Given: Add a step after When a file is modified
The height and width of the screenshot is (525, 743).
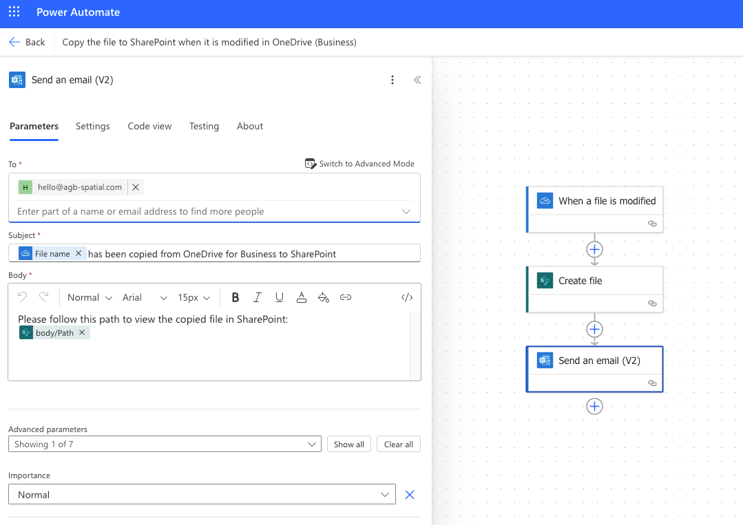Looking at the screenshot, I should tap(595, 250).
